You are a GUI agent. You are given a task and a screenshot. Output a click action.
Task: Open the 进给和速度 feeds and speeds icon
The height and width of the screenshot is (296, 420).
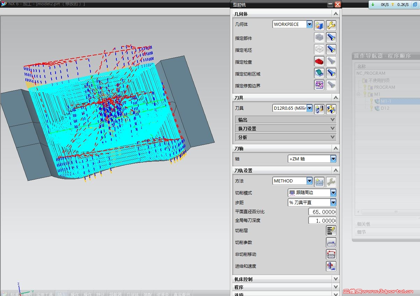pyautogui.click(x=331, y=266)
